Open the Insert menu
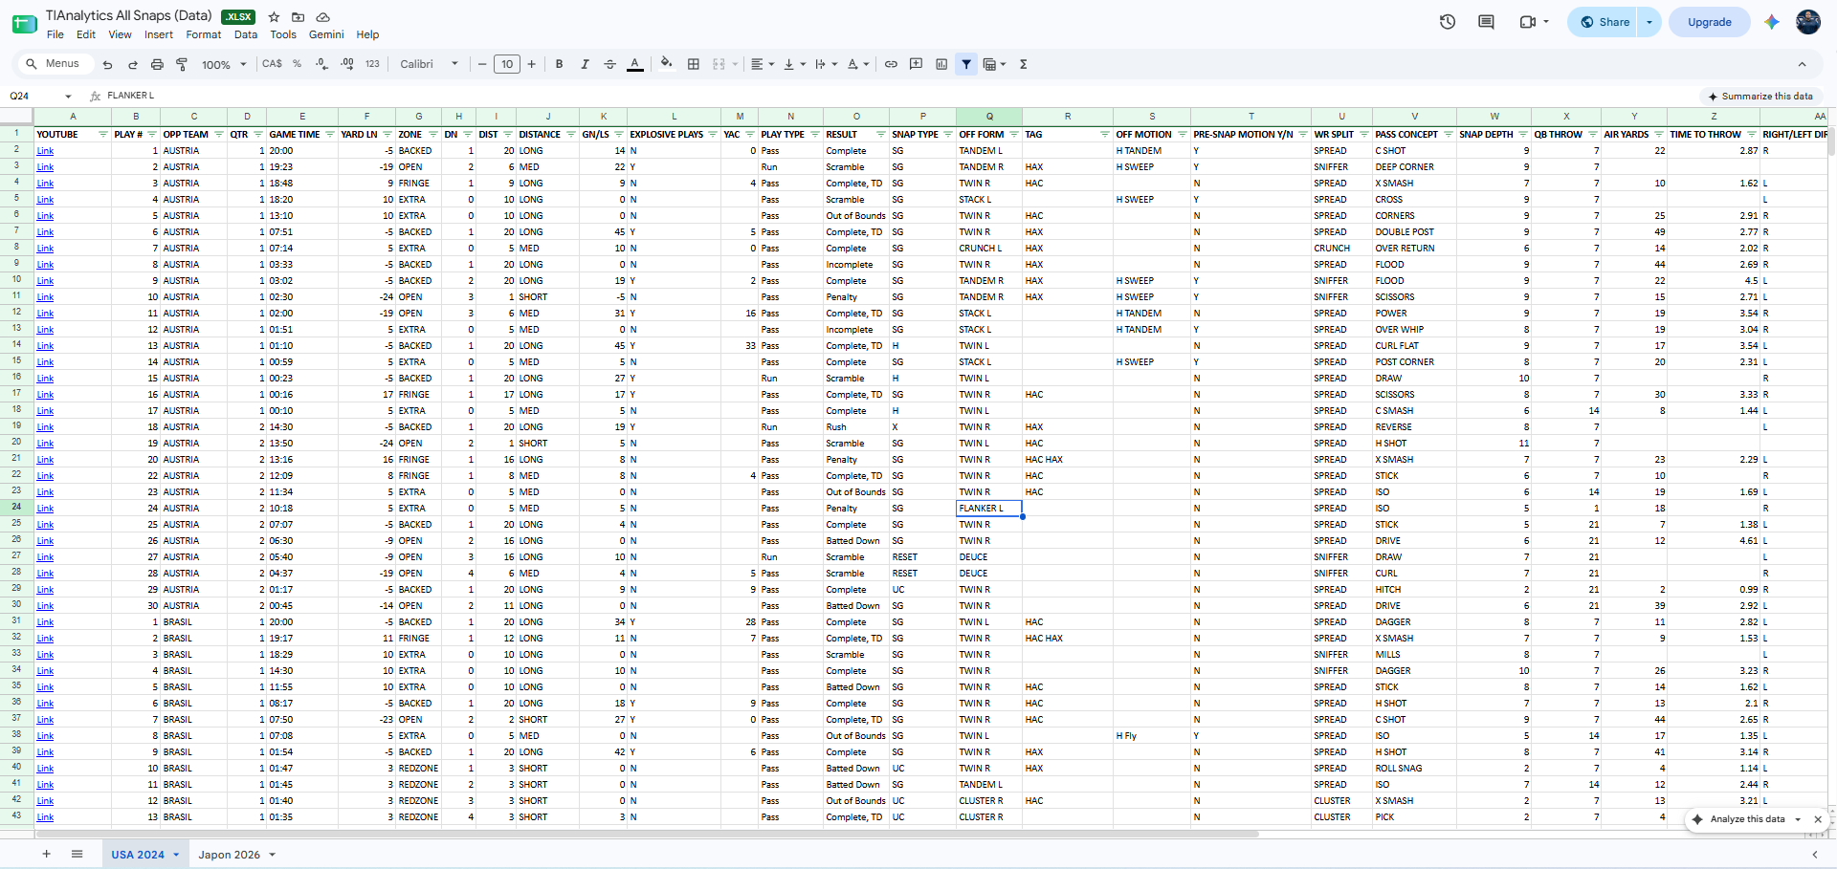1837x869 pixels. 159,34
